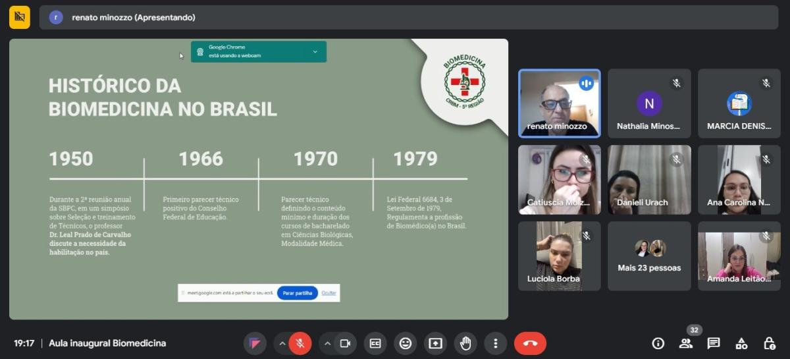
Task: Expand the camera video settings arrow
Action: pyautogui.click(x=328, y=343)
